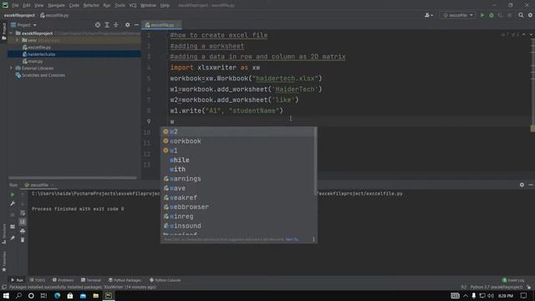Open Run panel gear options
The width and height of the screenshot is (535, 301).
[x=522, y=185]
